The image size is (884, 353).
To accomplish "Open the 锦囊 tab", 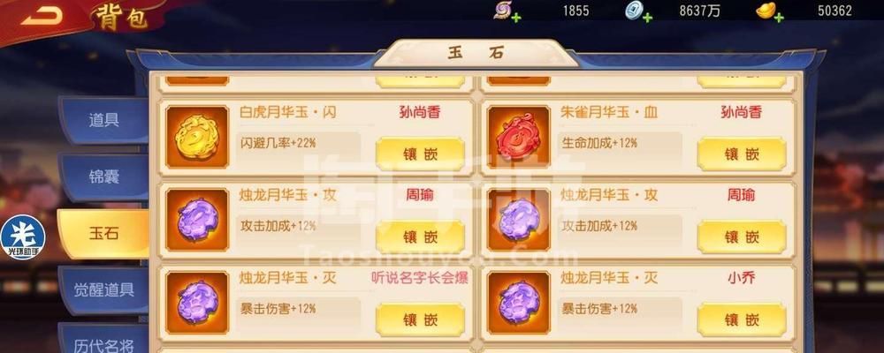I will point(103,177).
